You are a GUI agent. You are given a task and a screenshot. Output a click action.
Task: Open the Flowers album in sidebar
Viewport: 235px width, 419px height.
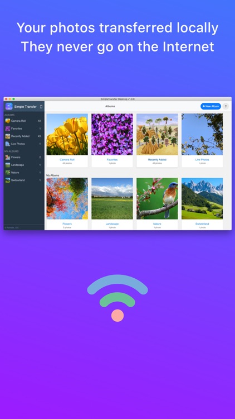pos(24,157)
